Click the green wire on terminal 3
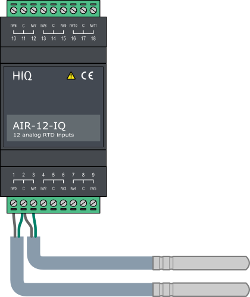250x297 pixels. (x=35, y=225)
